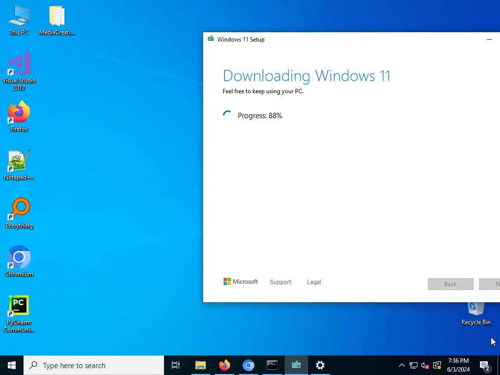Image resolution: width=500 pixels, height=375 pixels.
Task: Click the Task View taskbar button
Action: 176,365
